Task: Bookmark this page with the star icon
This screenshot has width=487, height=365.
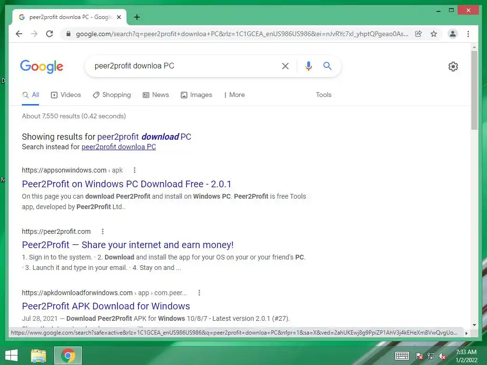Action: [434, 34]
